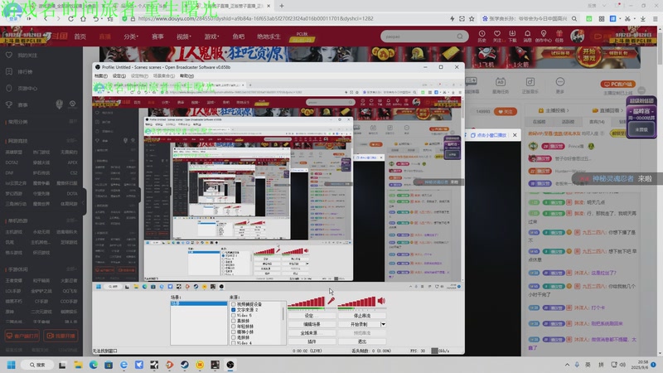The height and width of the screenshot is (373, 663).
Task: Click the orange 关注 follow button
Action: pyautogui.click(x=506, y=111)
